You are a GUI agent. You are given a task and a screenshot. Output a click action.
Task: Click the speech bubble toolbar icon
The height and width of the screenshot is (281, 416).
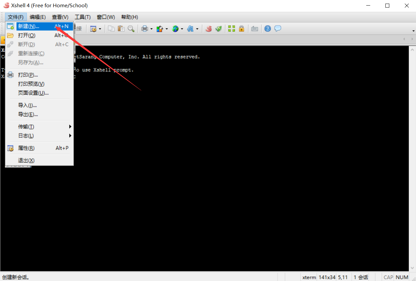click(278, 29)
